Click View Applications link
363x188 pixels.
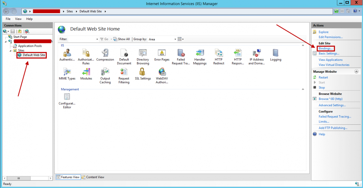tap(331, 60)
